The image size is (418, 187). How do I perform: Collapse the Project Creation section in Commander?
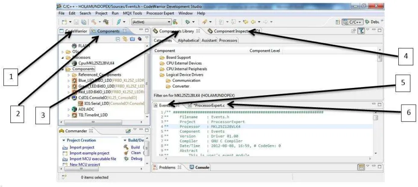click(64, 140)
